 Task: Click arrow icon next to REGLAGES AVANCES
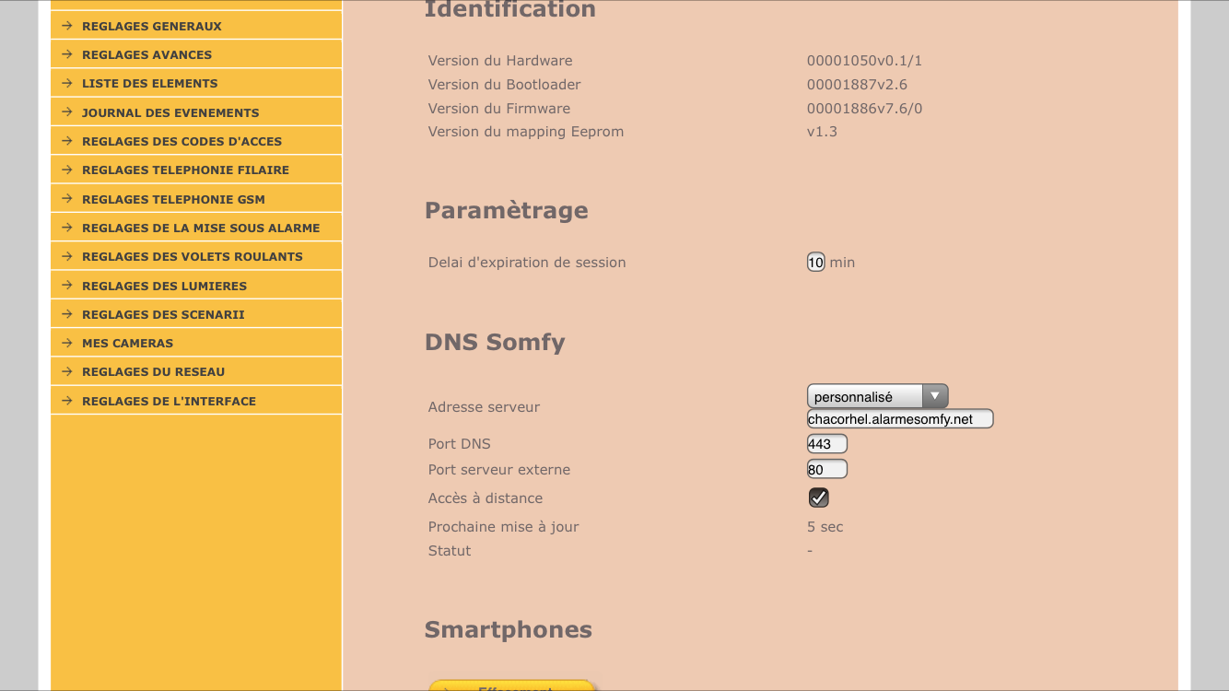tap(67, 54)
